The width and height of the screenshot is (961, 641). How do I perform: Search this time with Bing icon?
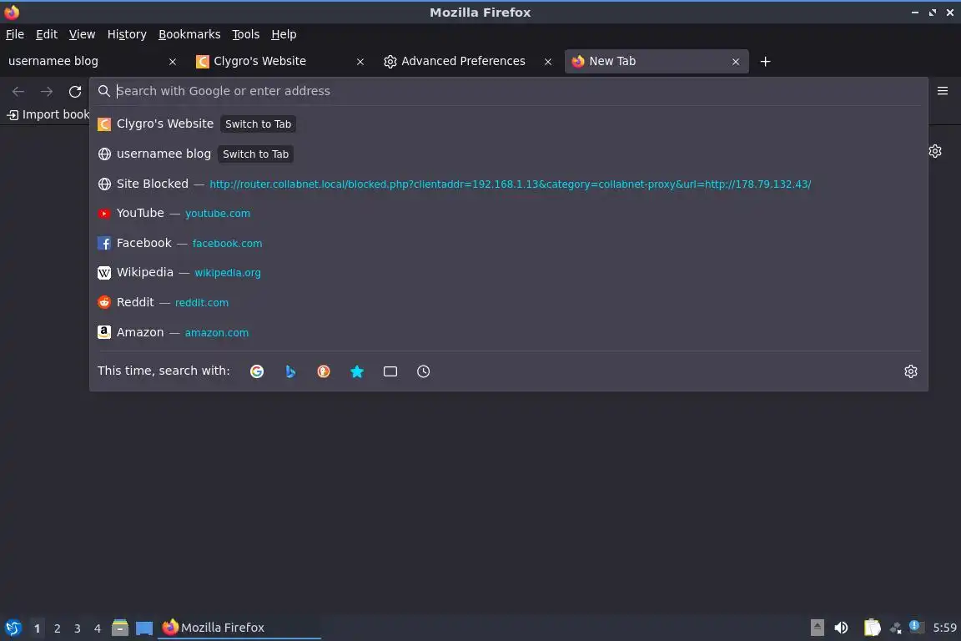tap(290, 371)
